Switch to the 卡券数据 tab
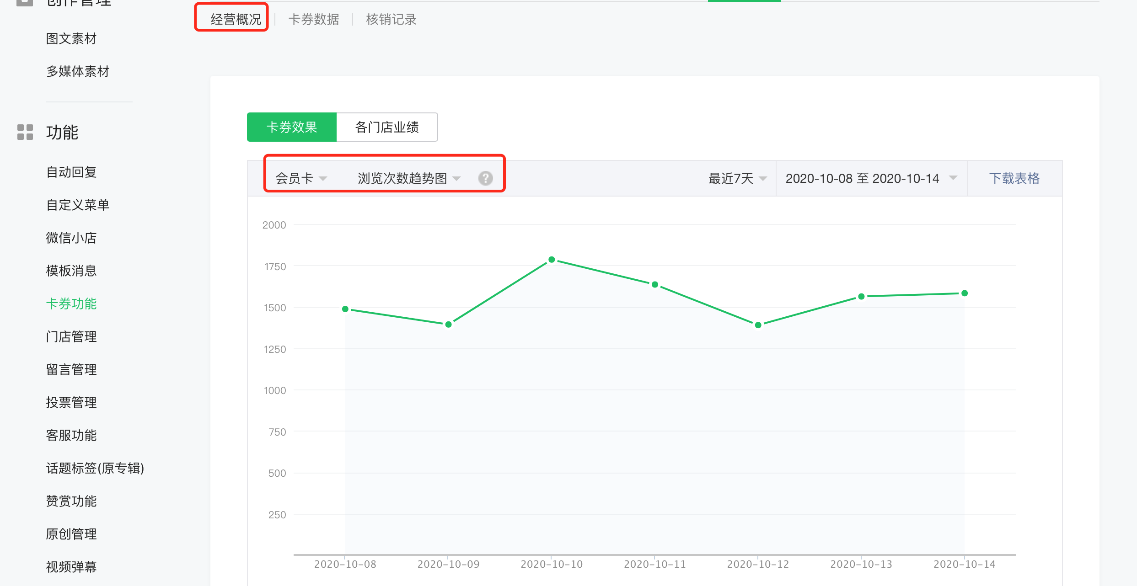1137x586 pixels. coord(314,19)
